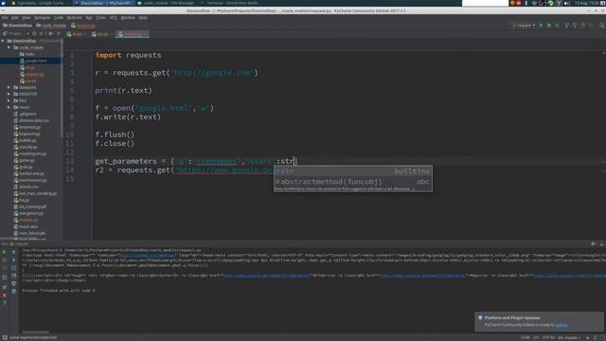Screen dimensions: 606x341
Task: Select abstractmethod(funcobj) completion suggestion
Action: 353,182
